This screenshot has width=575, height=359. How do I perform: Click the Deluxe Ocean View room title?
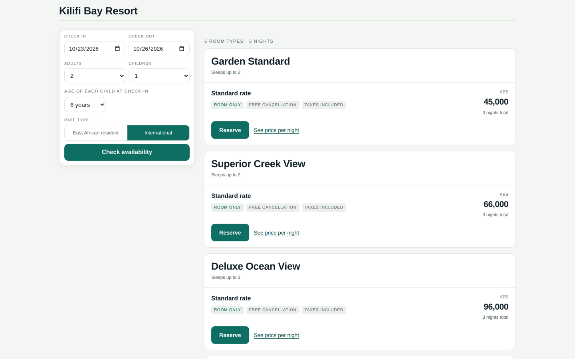coord(256,266)
